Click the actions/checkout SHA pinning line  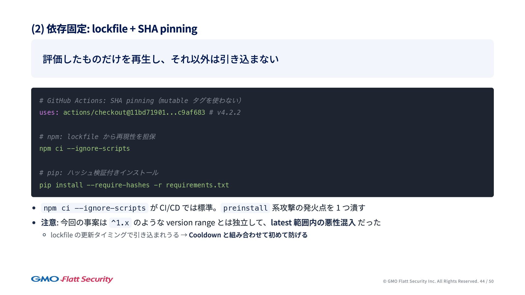click(134, 113)
